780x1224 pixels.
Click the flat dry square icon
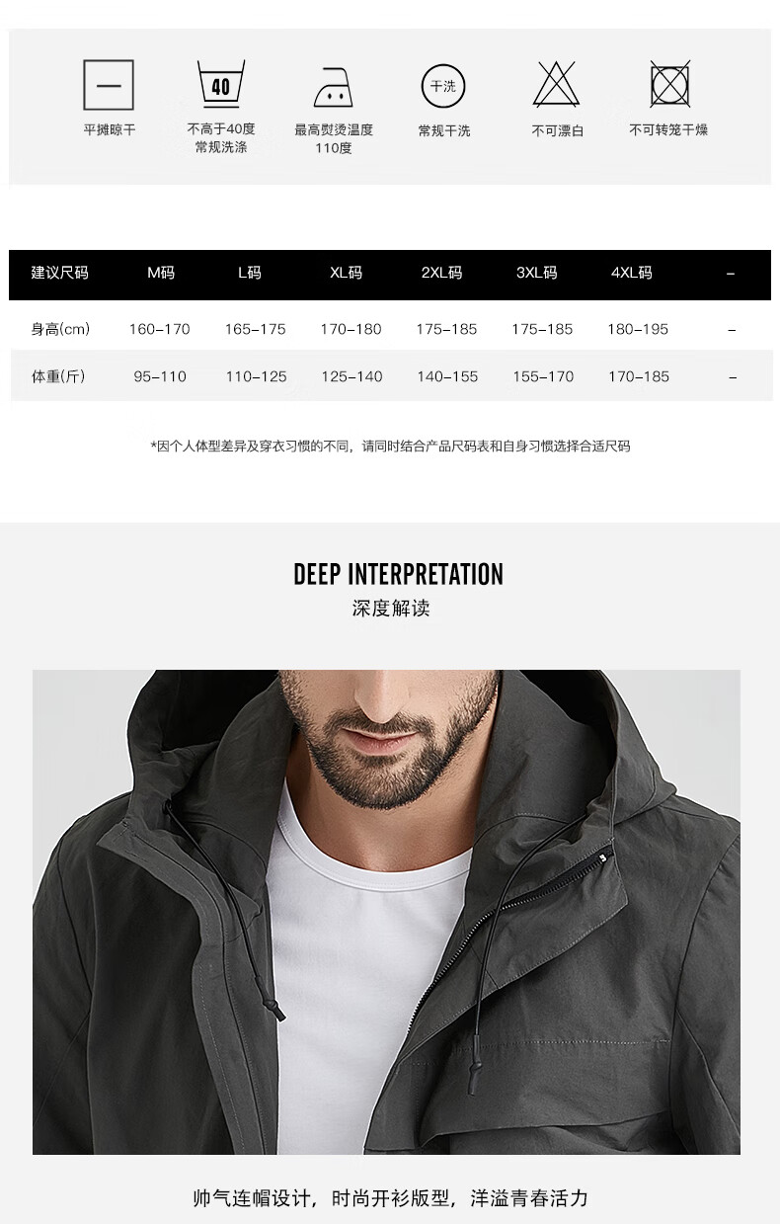point(109,84)
